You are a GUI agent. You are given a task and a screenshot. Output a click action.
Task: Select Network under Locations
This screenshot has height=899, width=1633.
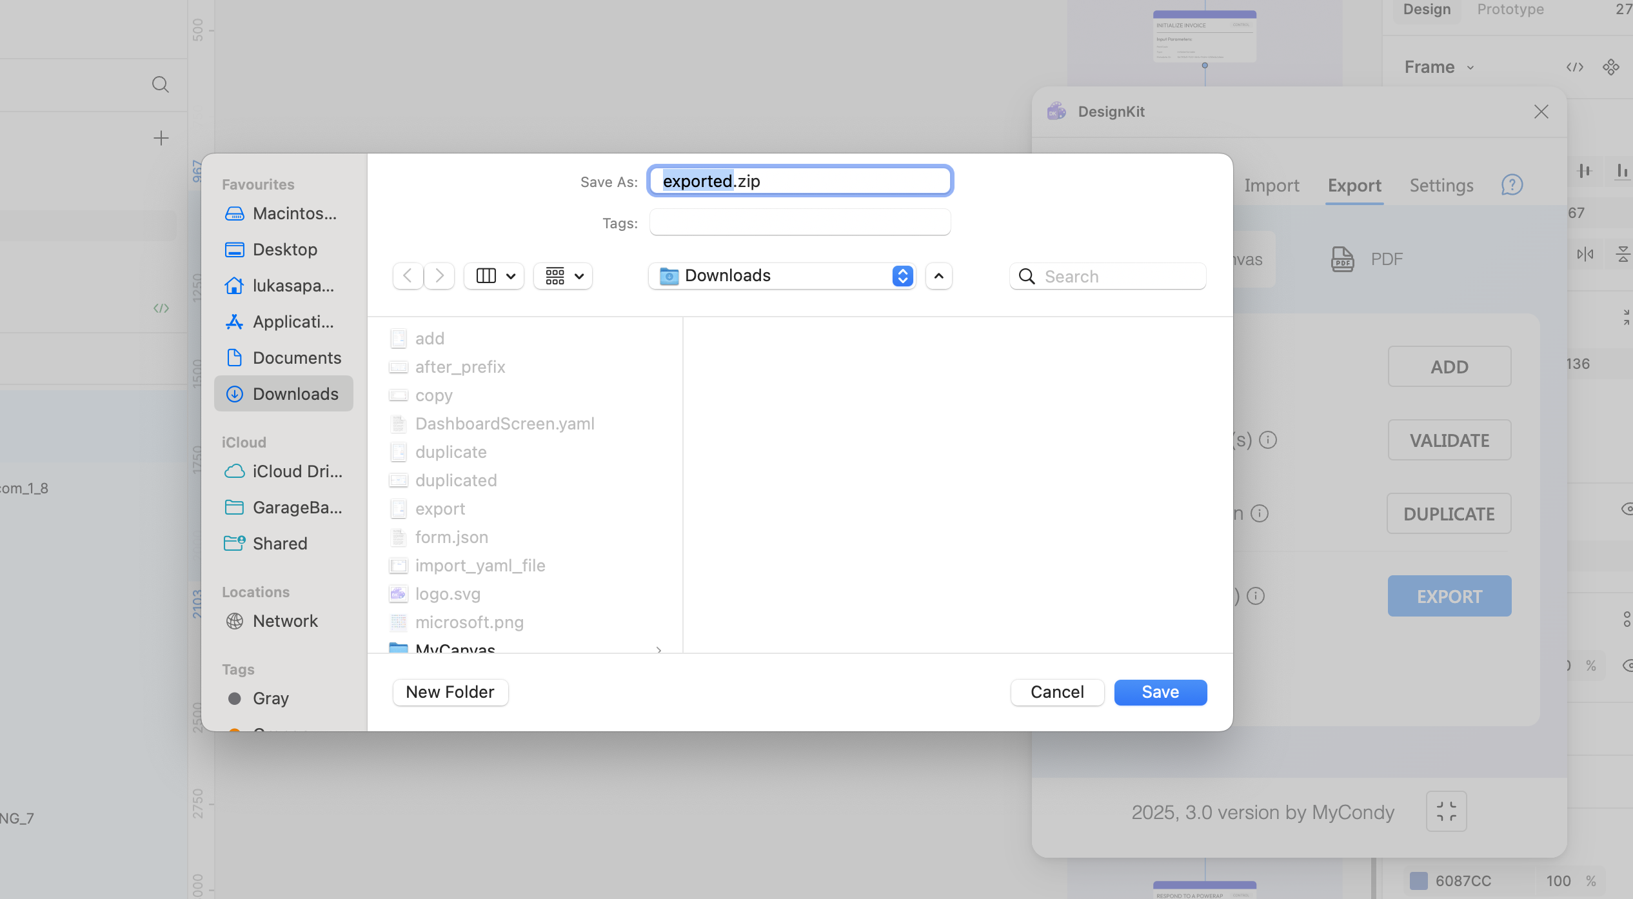click(x=284, y=621)
